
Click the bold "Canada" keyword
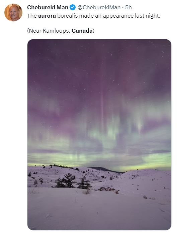(x=82, y=31)
